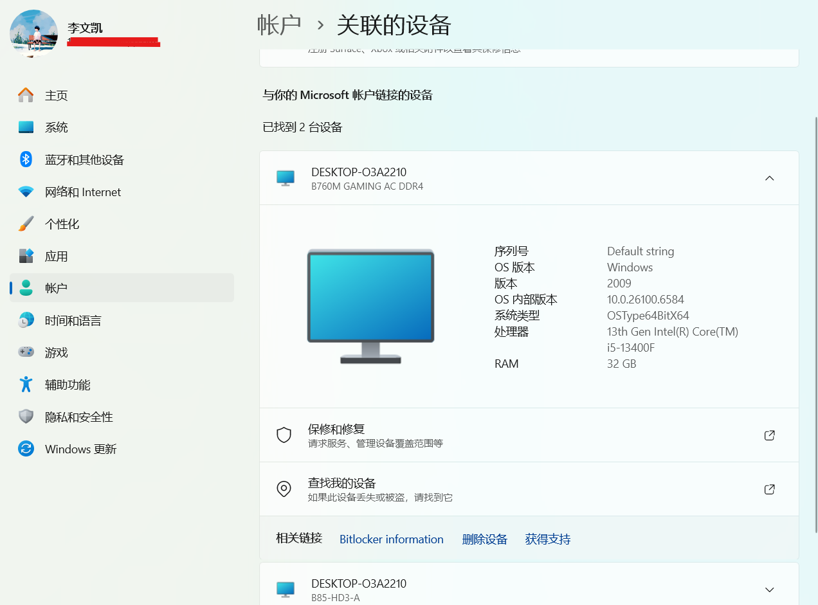Click the 与你的 Microsoft 帐户链接的设备 heading
The width and height of the screenshot is (818, 605).
click(x=347, y=95)
